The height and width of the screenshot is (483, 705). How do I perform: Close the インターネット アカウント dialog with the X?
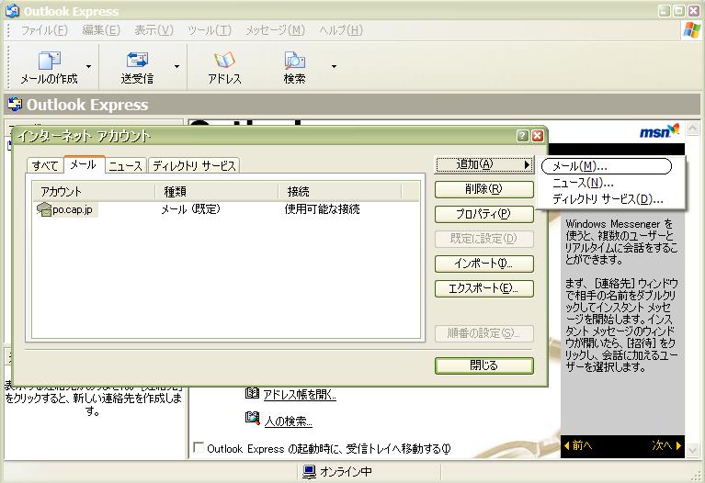[538, 136]
